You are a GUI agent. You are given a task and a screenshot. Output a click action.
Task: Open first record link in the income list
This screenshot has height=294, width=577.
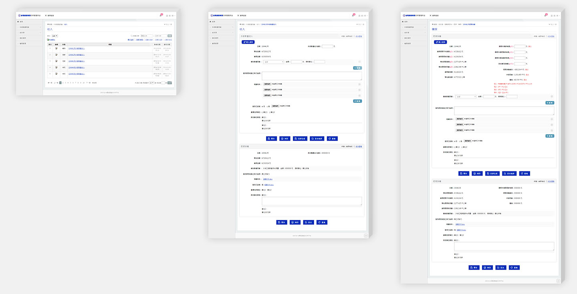coord(77,48)
